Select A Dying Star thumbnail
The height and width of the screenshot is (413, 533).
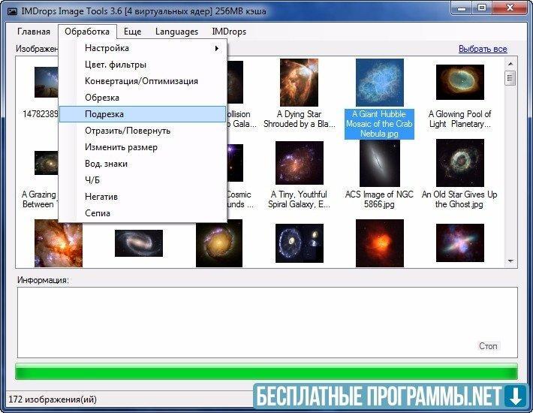(x=299, y=83)
